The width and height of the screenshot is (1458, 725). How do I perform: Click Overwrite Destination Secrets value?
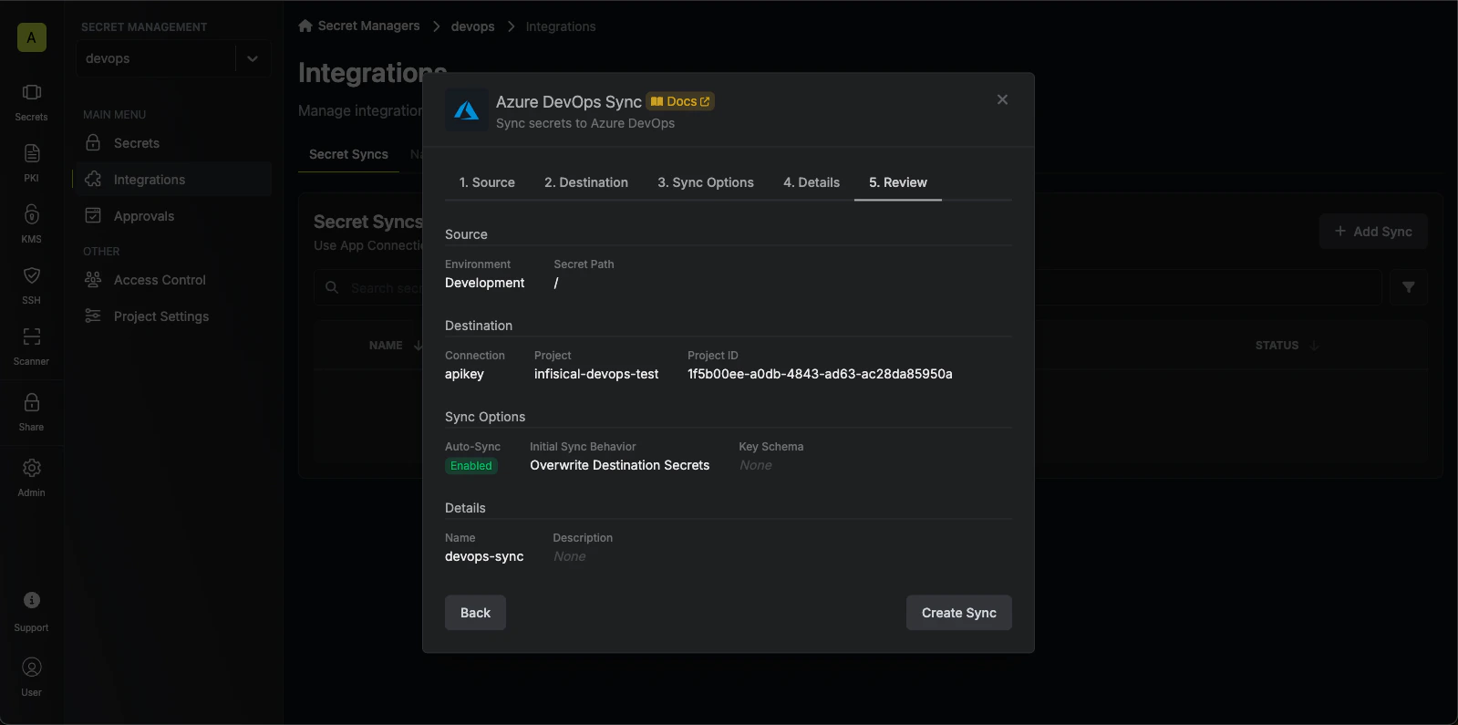click(x=620, y=465)
